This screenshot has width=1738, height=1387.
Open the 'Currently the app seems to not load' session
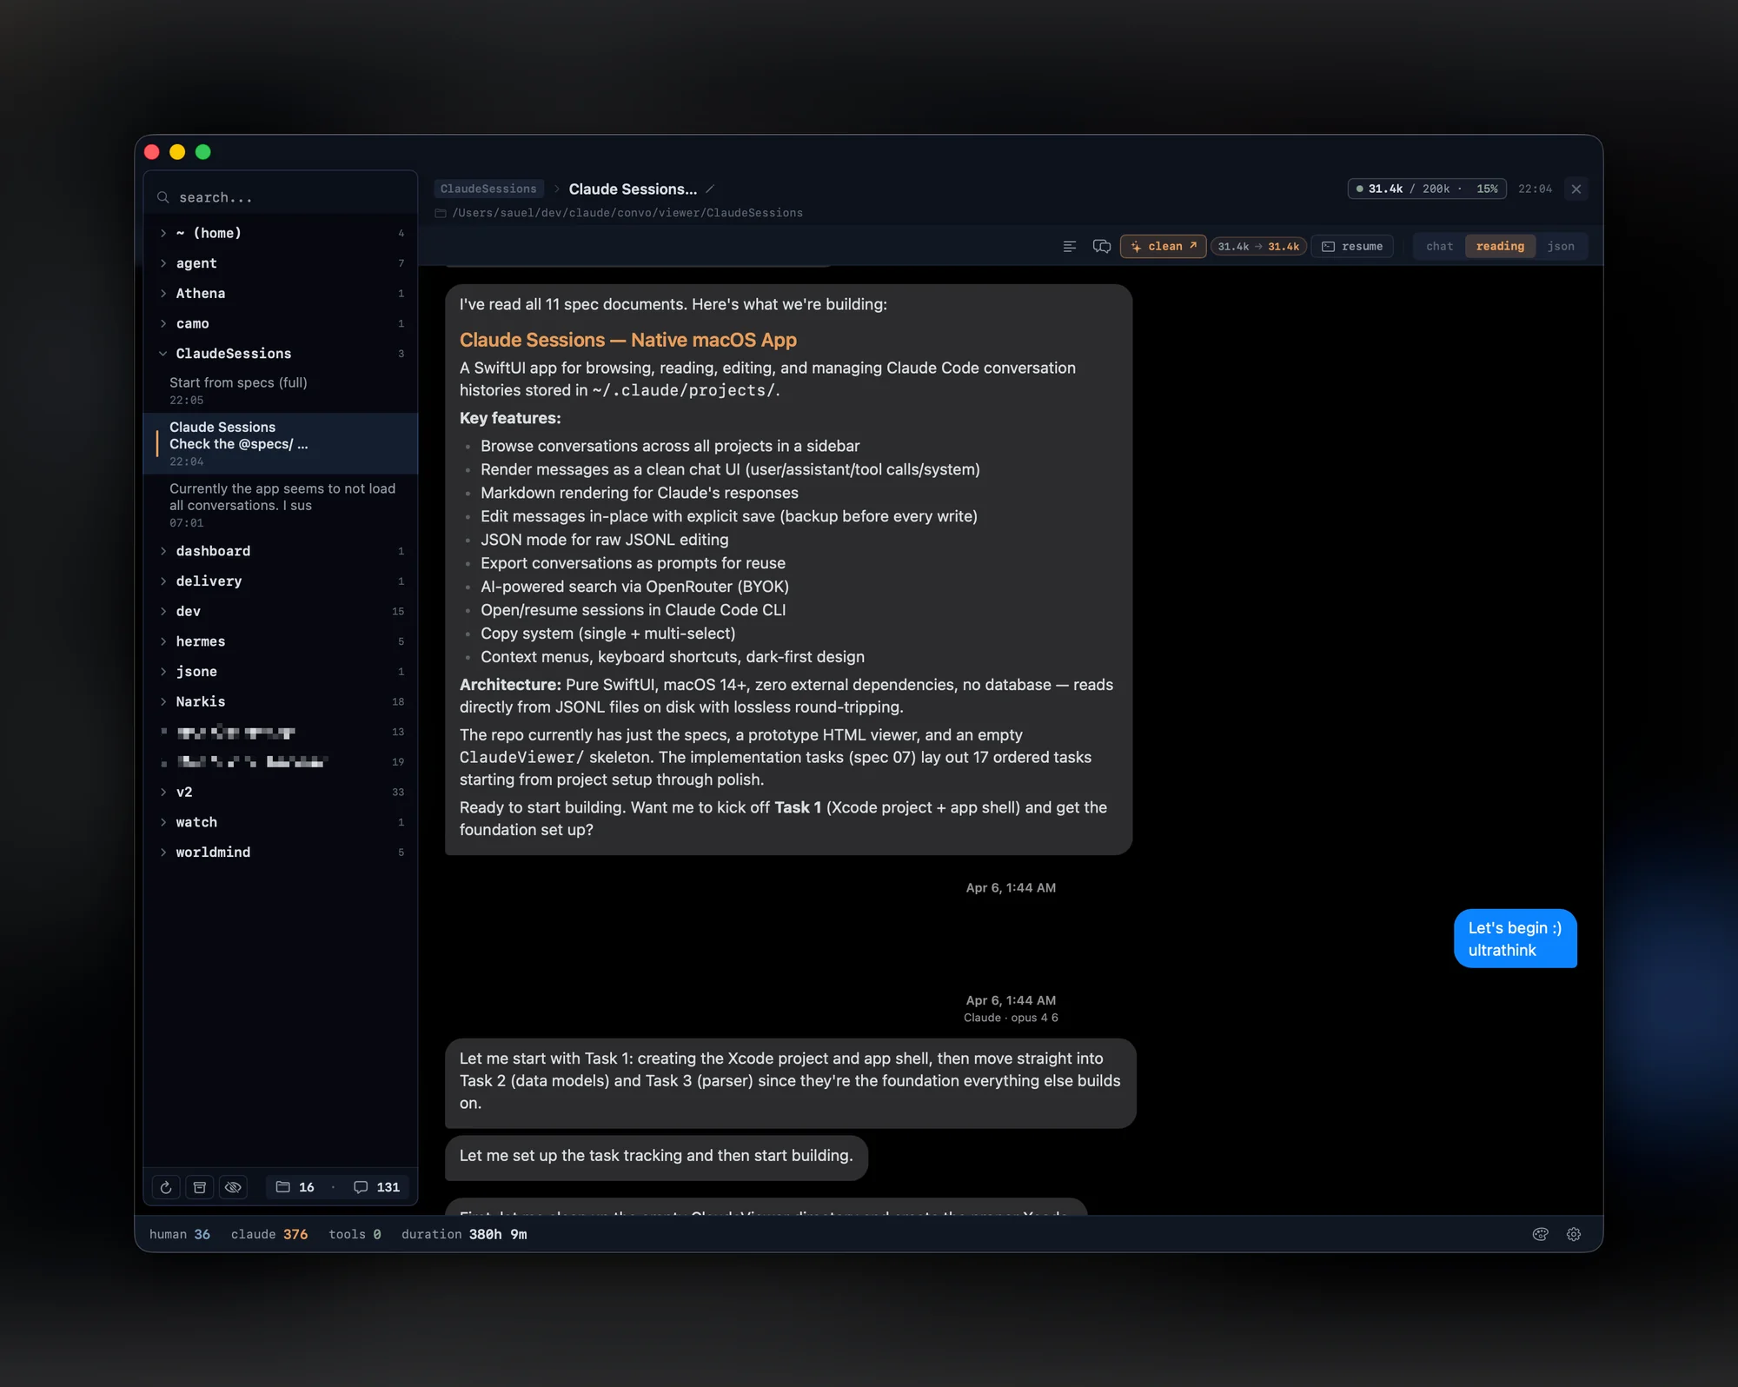point(281,505)
